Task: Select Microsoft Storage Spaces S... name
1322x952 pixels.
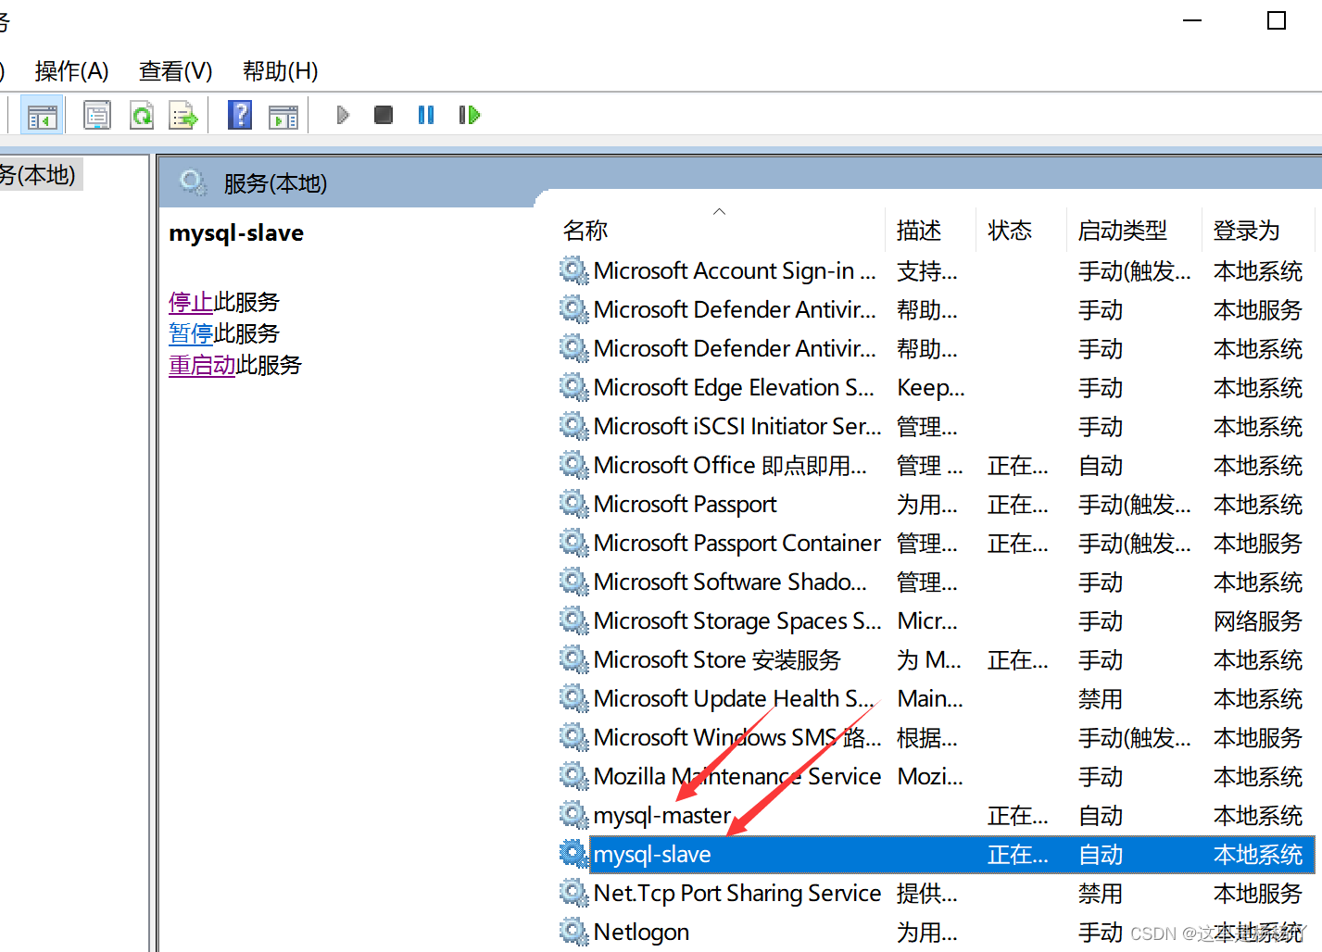Action: pyautogui.click(x=737, y=620)
